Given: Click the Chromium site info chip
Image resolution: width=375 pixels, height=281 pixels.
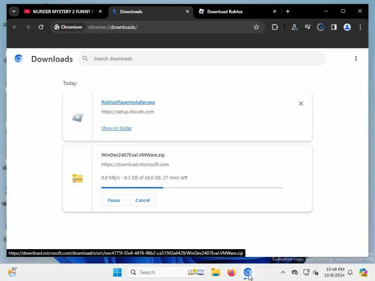Looking at the screenshot, I should [x=68, y=27].
